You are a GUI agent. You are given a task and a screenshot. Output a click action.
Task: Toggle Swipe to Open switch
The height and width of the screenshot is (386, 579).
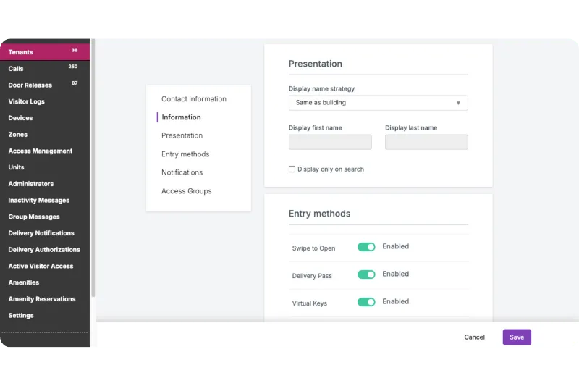click(366, 247)
